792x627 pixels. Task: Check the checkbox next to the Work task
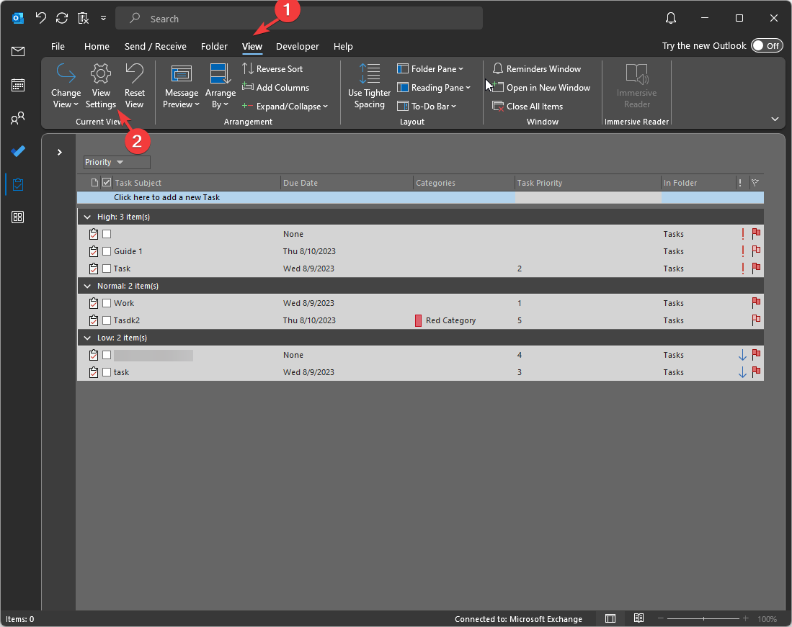point(107,303)
